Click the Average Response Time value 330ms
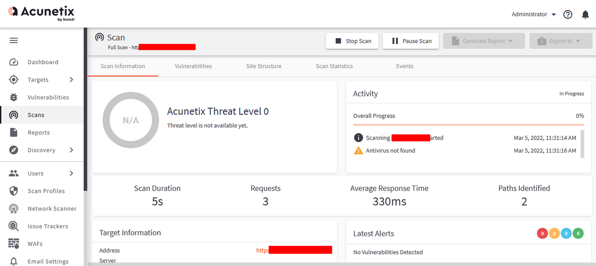The width and height of the screenshot is (596, 266). (389, 201)
